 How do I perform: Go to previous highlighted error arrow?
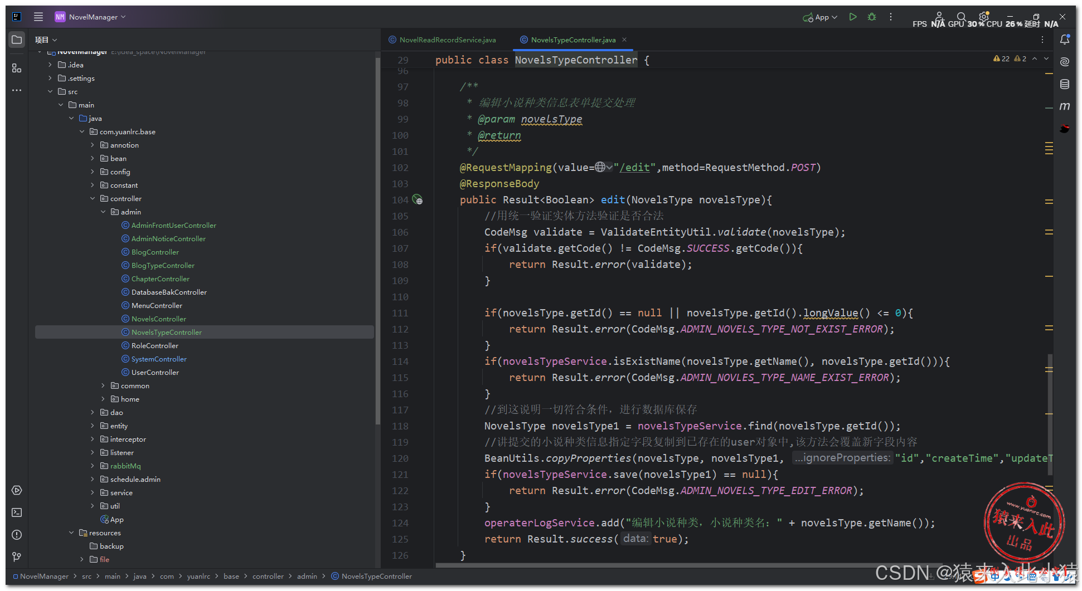point(1035,58)
